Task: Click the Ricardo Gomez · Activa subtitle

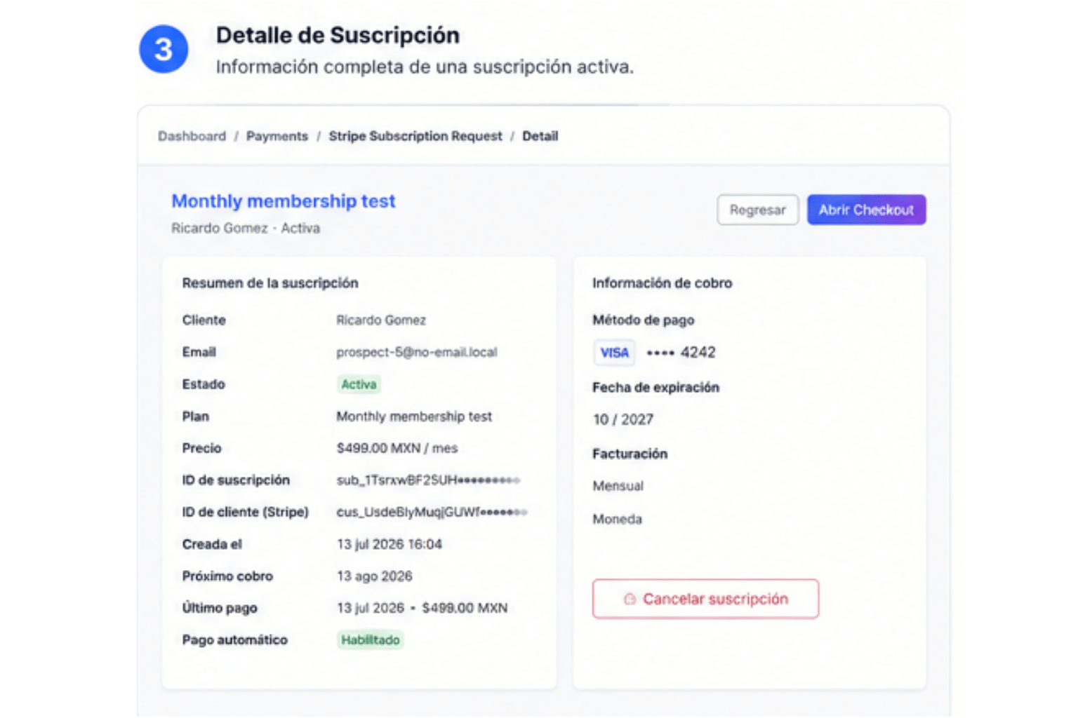Action: 246,228
